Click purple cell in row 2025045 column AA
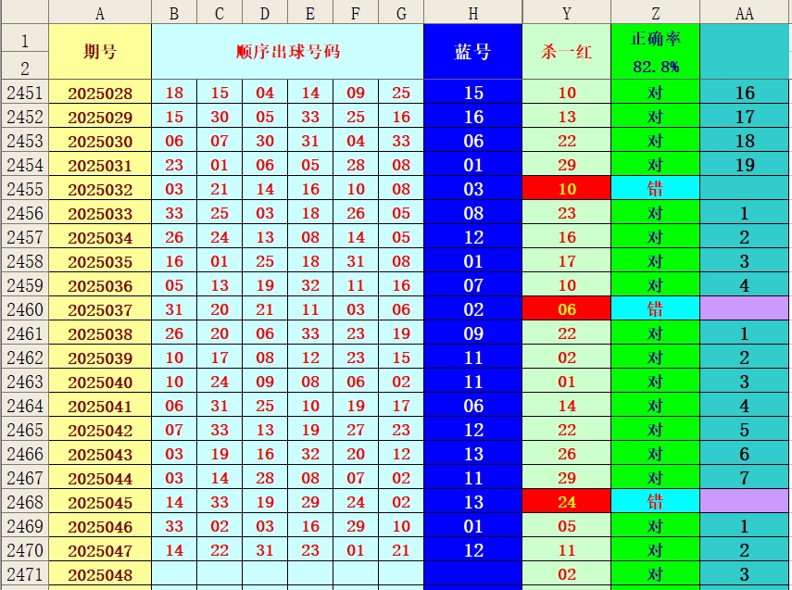This screenshot has width=792, height=590. click(745, 502)
